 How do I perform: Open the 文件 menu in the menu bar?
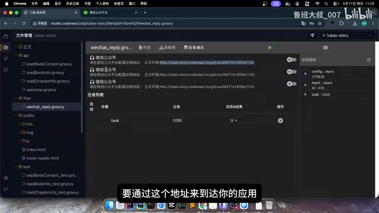(x=34, y=4)
